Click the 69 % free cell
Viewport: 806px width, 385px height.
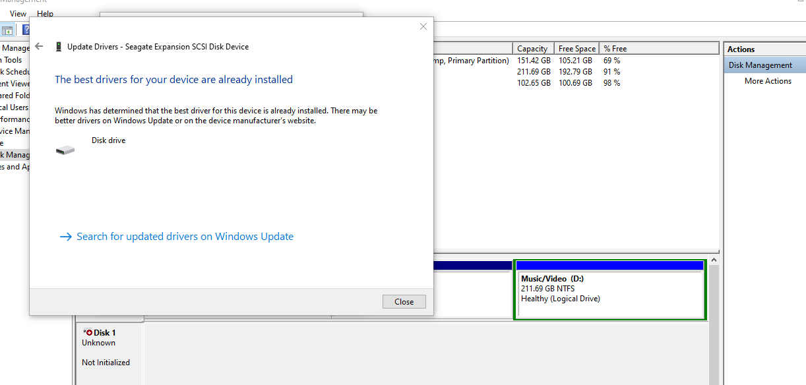click(x=611, y=61)
